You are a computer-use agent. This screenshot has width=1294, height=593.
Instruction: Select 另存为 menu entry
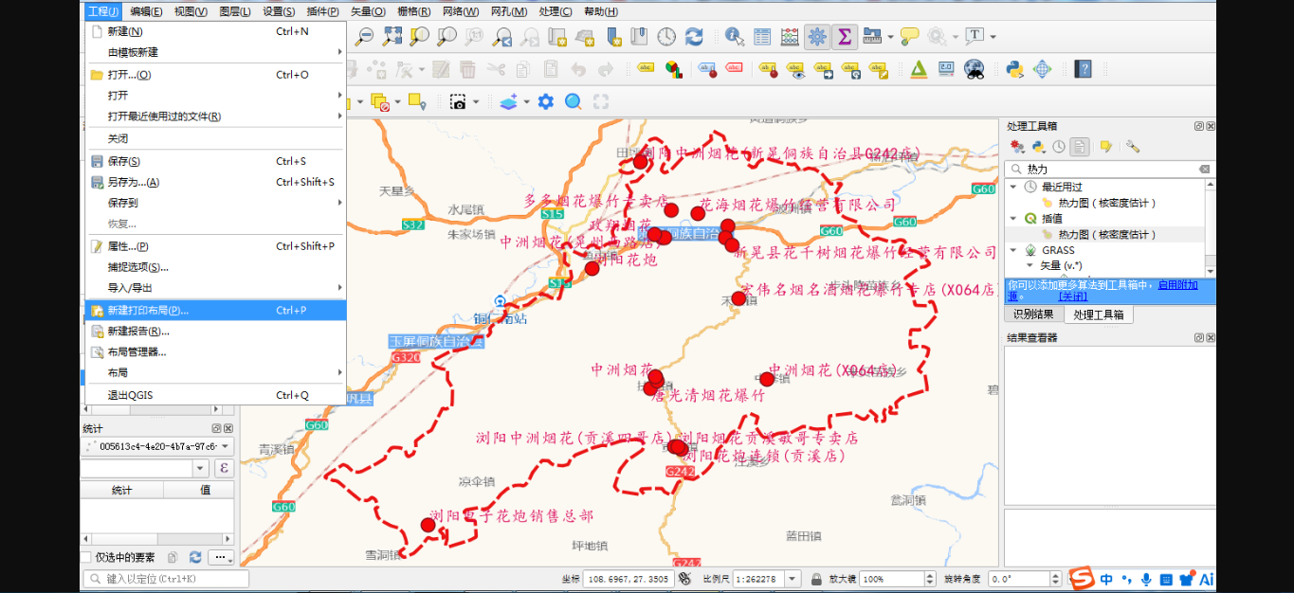click(216, 182)
